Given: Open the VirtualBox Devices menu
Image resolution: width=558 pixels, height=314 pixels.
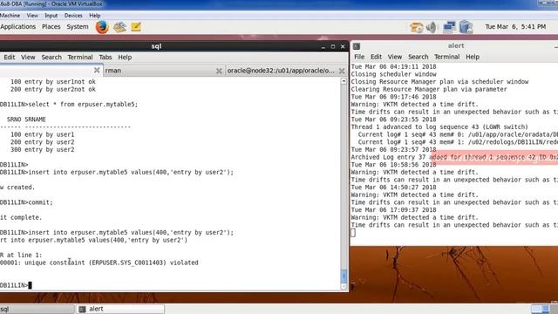Looking at the screenshot, I should [73, 16].
